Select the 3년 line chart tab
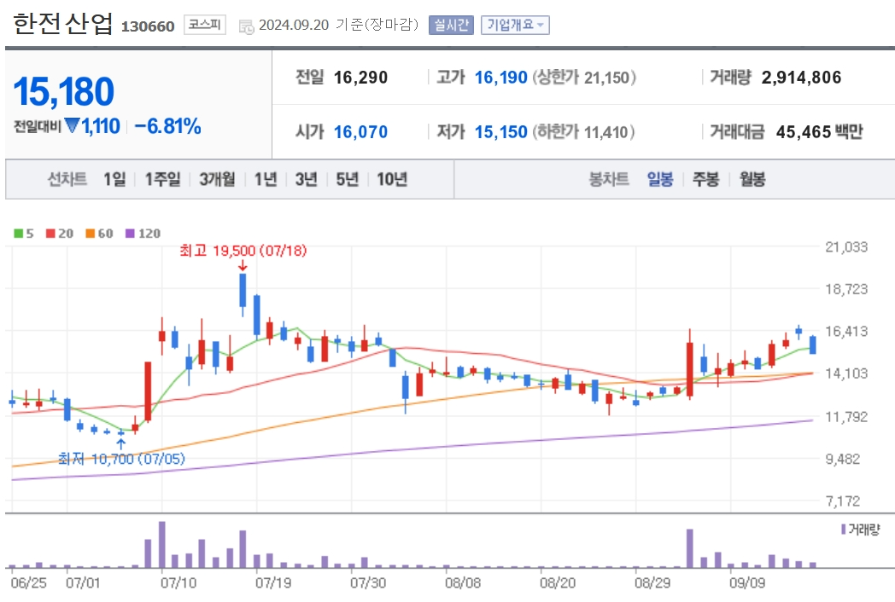The width and height of the screenshot is (895, 602). click(x=306, y=180)
